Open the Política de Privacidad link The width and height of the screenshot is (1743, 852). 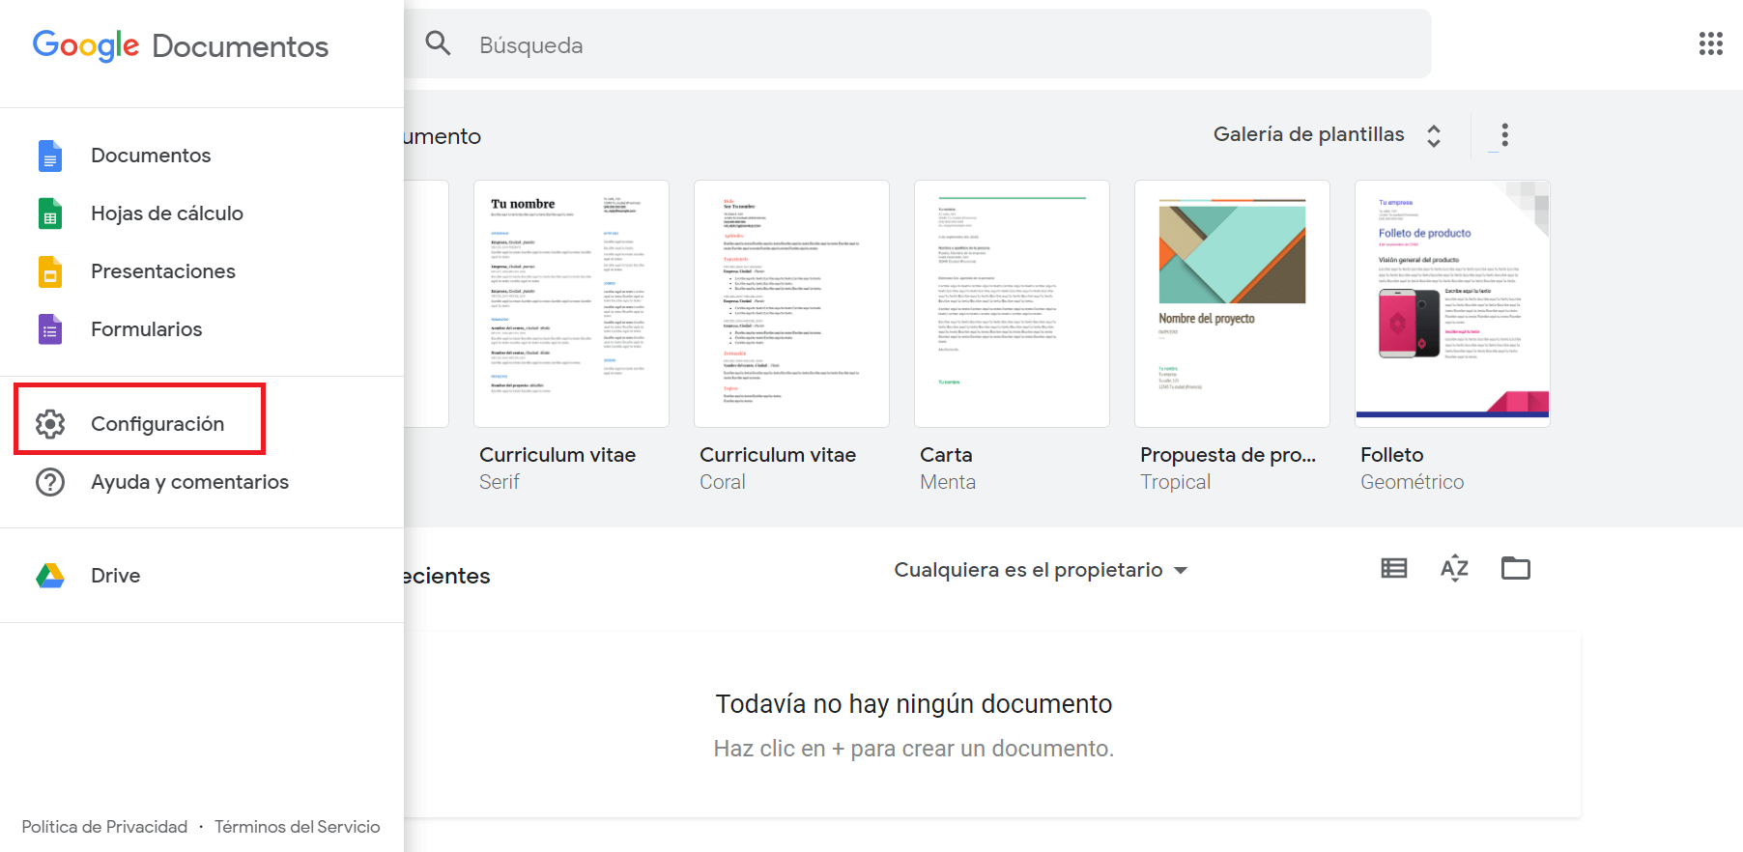(104, 827)
